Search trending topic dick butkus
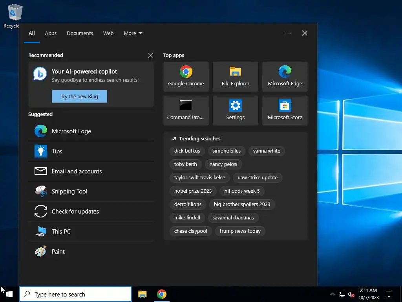Screen dimensions: 402x302 coord(187,151)
